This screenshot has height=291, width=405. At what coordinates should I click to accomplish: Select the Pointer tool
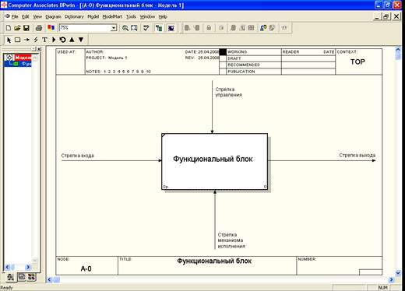[x=9, y=40]
